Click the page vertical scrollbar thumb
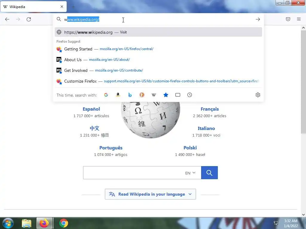The height and width of the screenshot is (229, 306). coord(303,82)
